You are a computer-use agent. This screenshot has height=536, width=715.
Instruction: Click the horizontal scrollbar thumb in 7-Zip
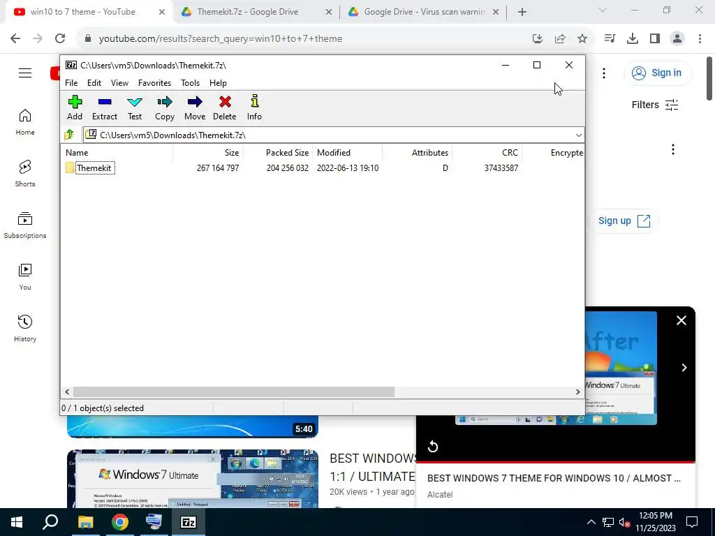[234, 392]
